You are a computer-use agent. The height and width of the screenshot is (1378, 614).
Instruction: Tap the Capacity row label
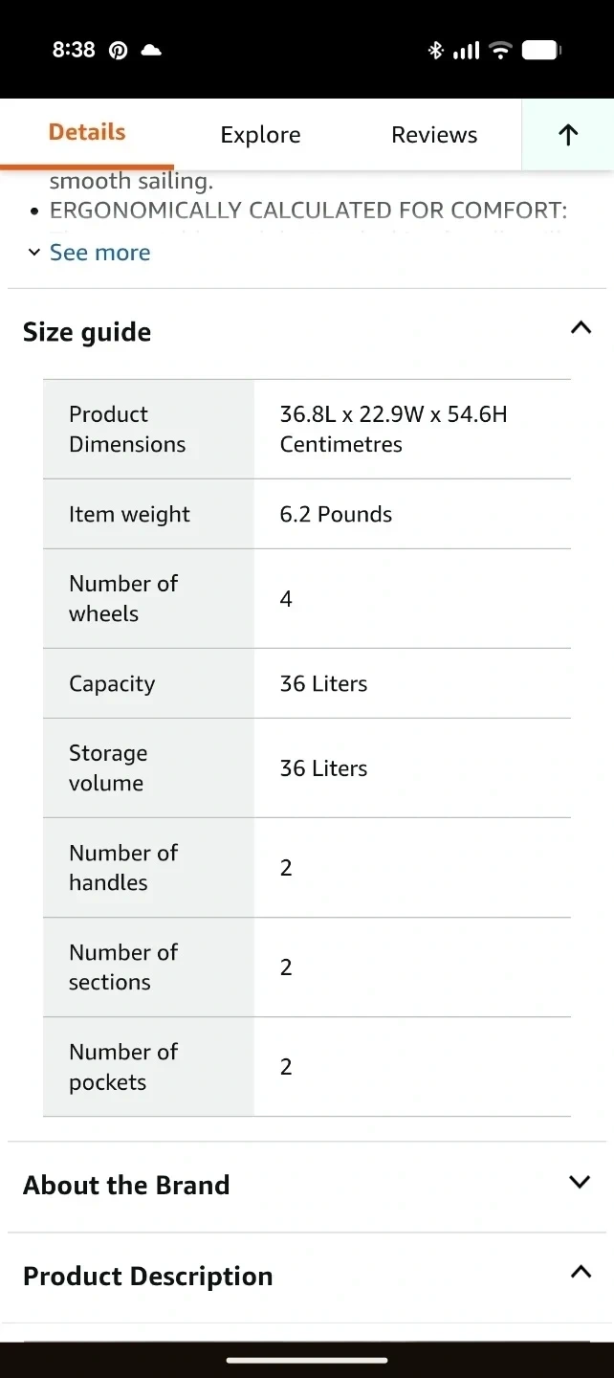(x=112, y=683)
